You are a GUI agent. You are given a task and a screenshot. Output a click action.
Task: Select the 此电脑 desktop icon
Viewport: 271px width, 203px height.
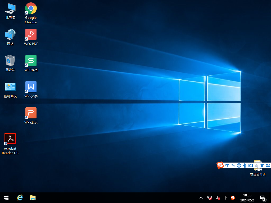10,11
